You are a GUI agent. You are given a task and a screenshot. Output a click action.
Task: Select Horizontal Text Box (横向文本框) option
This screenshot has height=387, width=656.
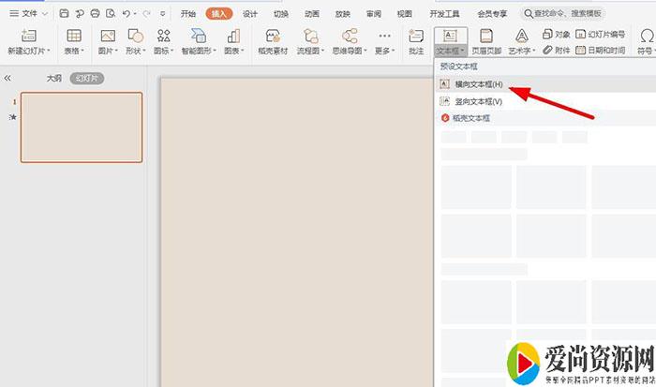coord(478,84)
